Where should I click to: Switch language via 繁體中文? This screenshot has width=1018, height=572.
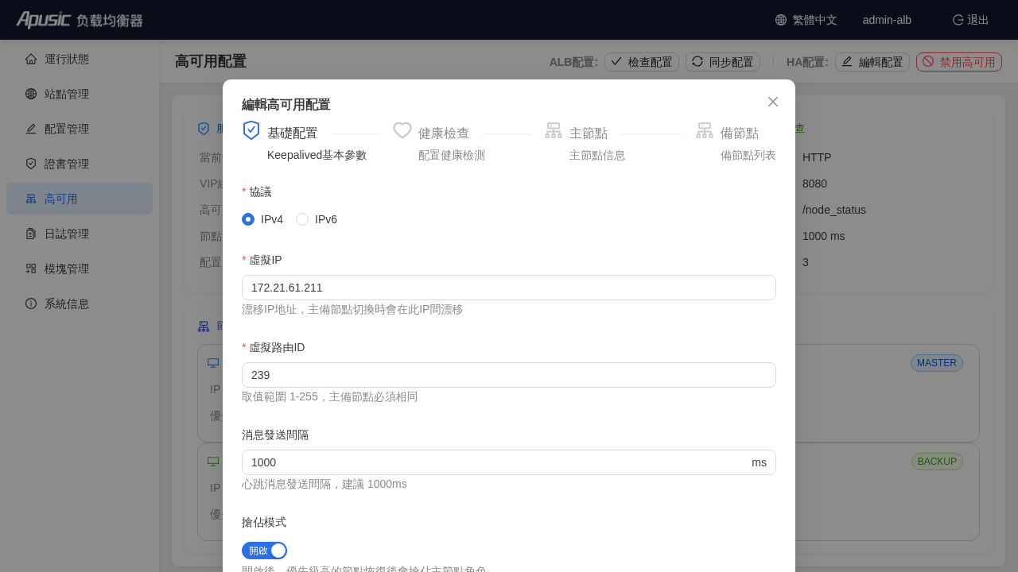pyautogui.click(x=814, y=20)
